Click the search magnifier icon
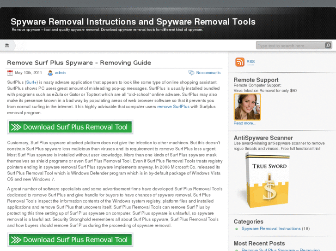This screenshot has width=336, height=251. [328, 45]
